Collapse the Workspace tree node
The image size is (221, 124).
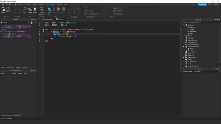tap(184, 25)
